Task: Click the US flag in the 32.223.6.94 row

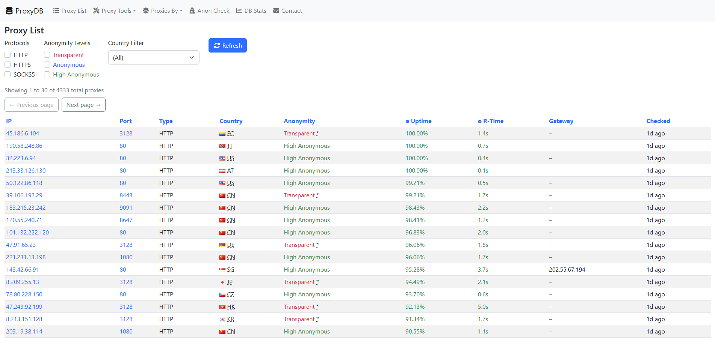Action: (222, 158)
